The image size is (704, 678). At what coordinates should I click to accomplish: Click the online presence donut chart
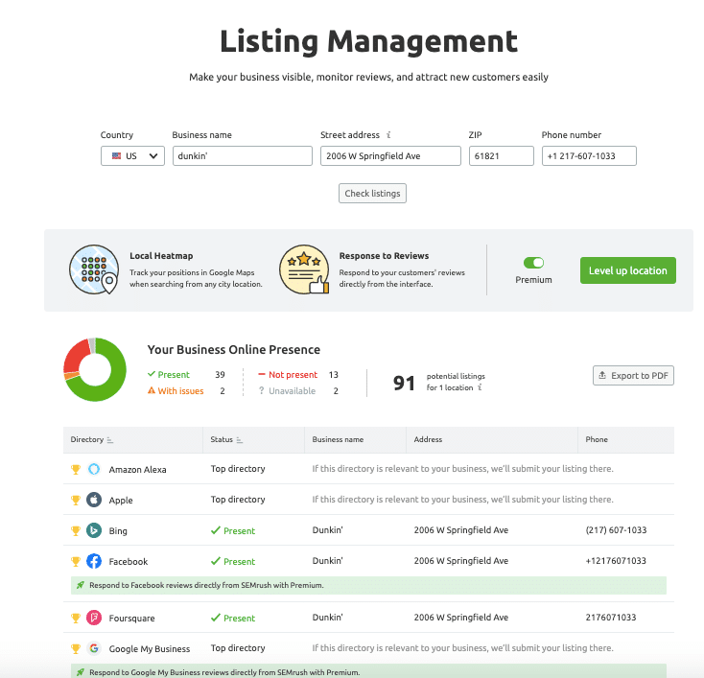point(95,369)
